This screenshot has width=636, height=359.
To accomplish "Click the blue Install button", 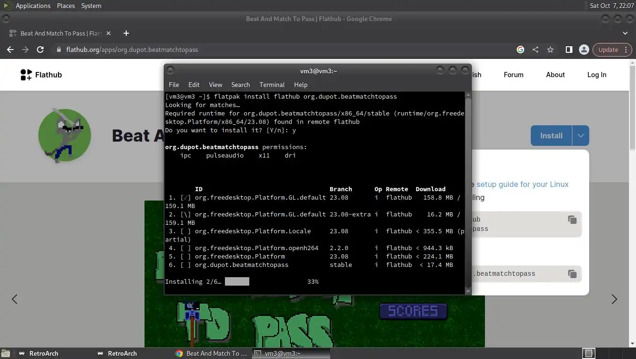I will pos(551,136).
